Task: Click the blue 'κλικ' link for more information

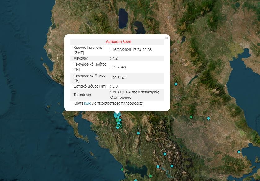Action: coord(87,103)
